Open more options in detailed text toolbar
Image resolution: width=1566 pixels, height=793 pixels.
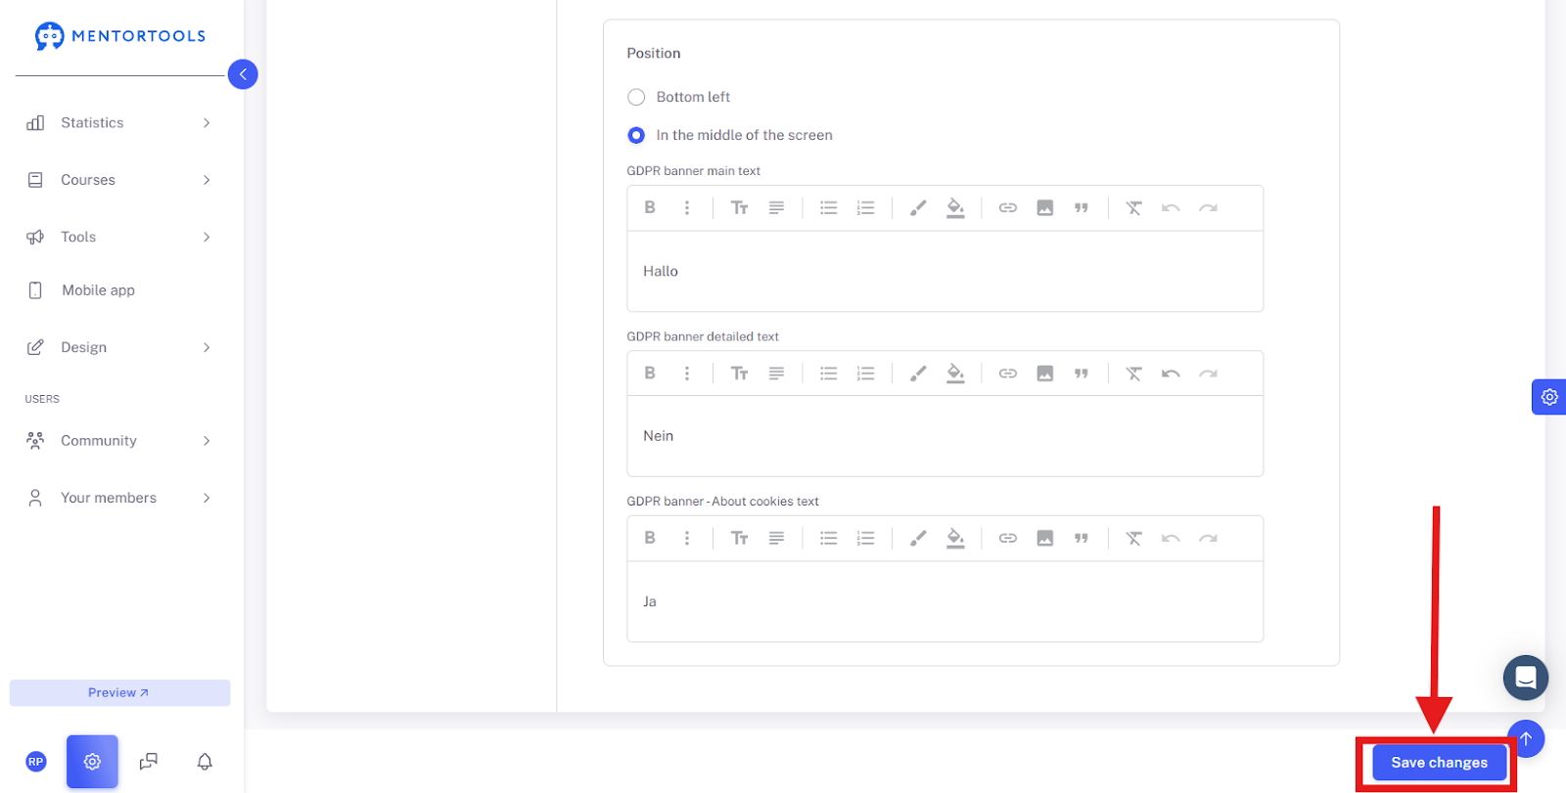(687, 373)
